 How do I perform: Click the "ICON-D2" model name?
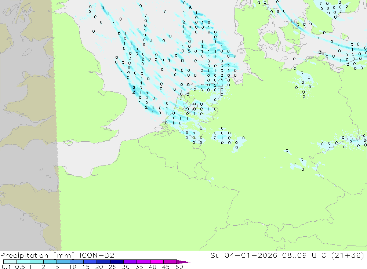point(97,255)
